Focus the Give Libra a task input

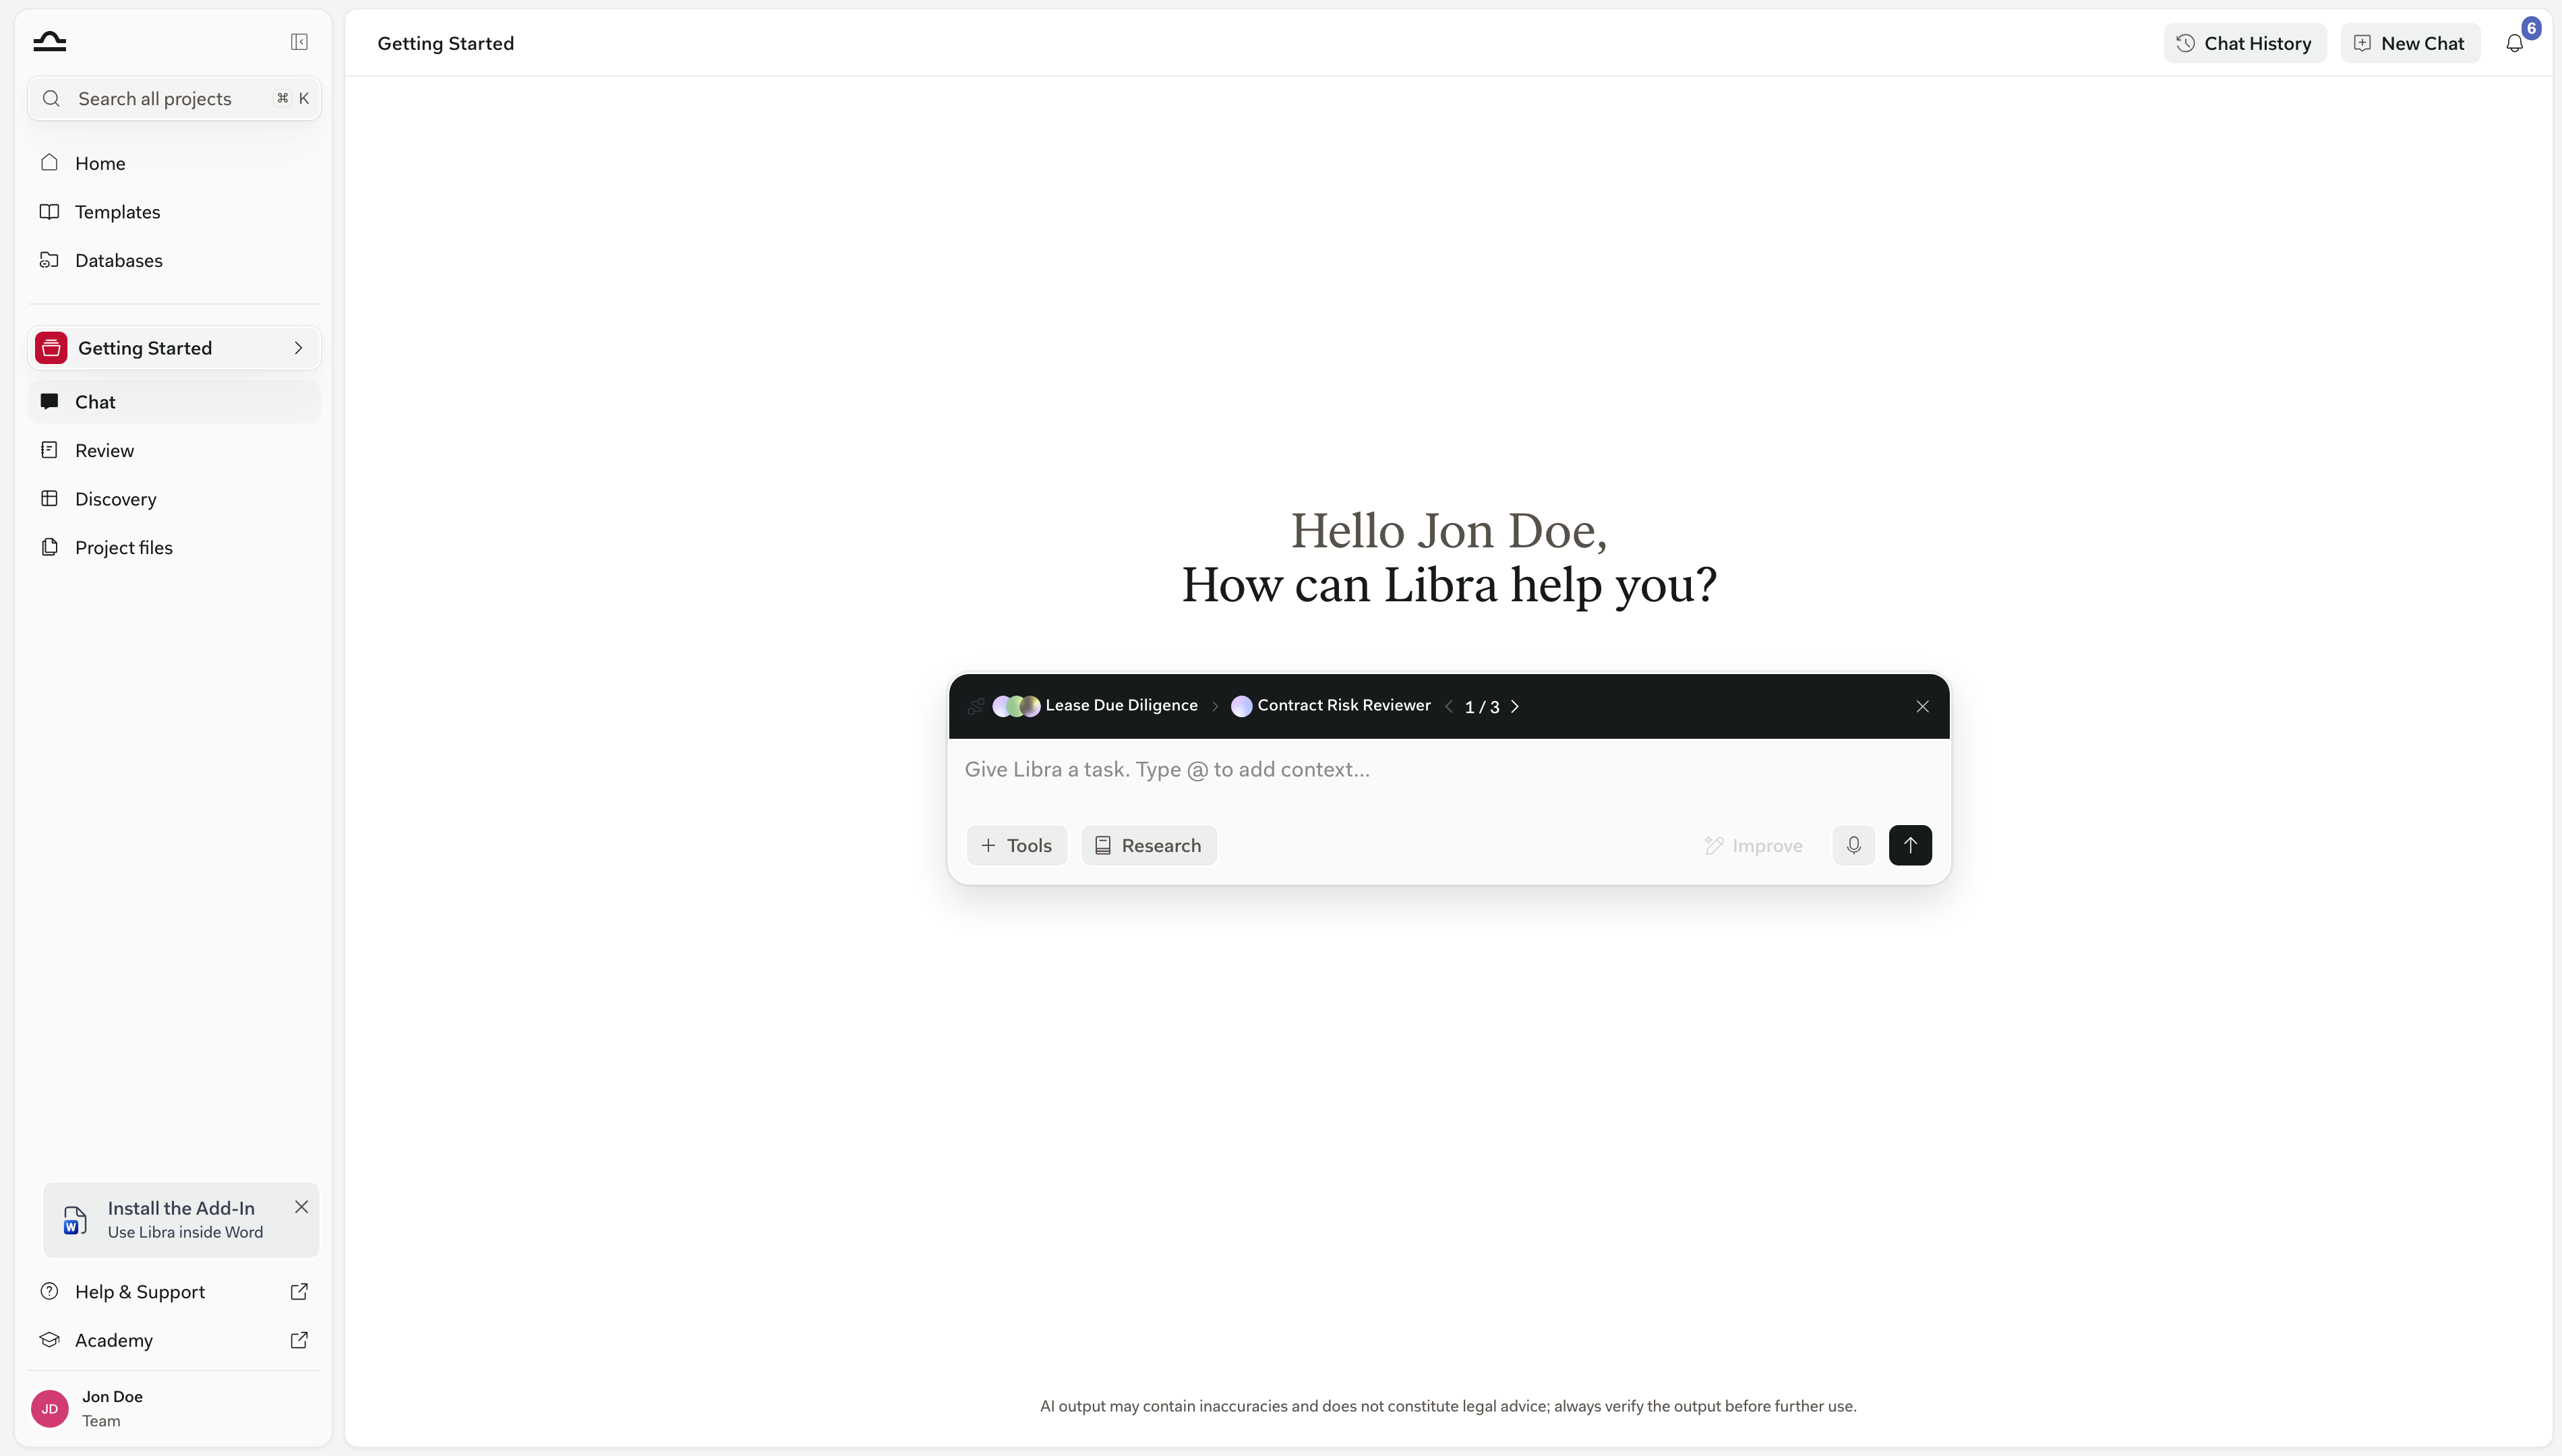[1448, 769]
